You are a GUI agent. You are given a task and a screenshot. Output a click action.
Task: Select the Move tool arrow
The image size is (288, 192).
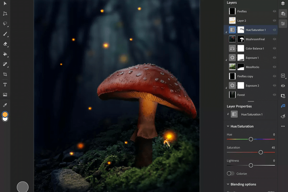pyautogui.click(x=5, y=4)
